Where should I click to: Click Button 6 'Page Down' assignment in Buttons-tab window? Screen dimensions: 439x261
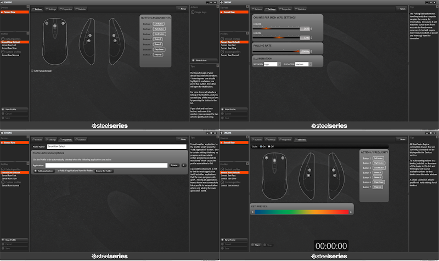tap(159, 49)
